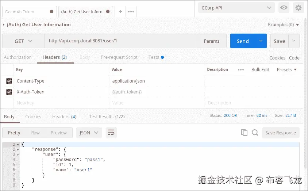Open the Send button dropdown arrow
The image size is (308, 191).
(261, 41)
